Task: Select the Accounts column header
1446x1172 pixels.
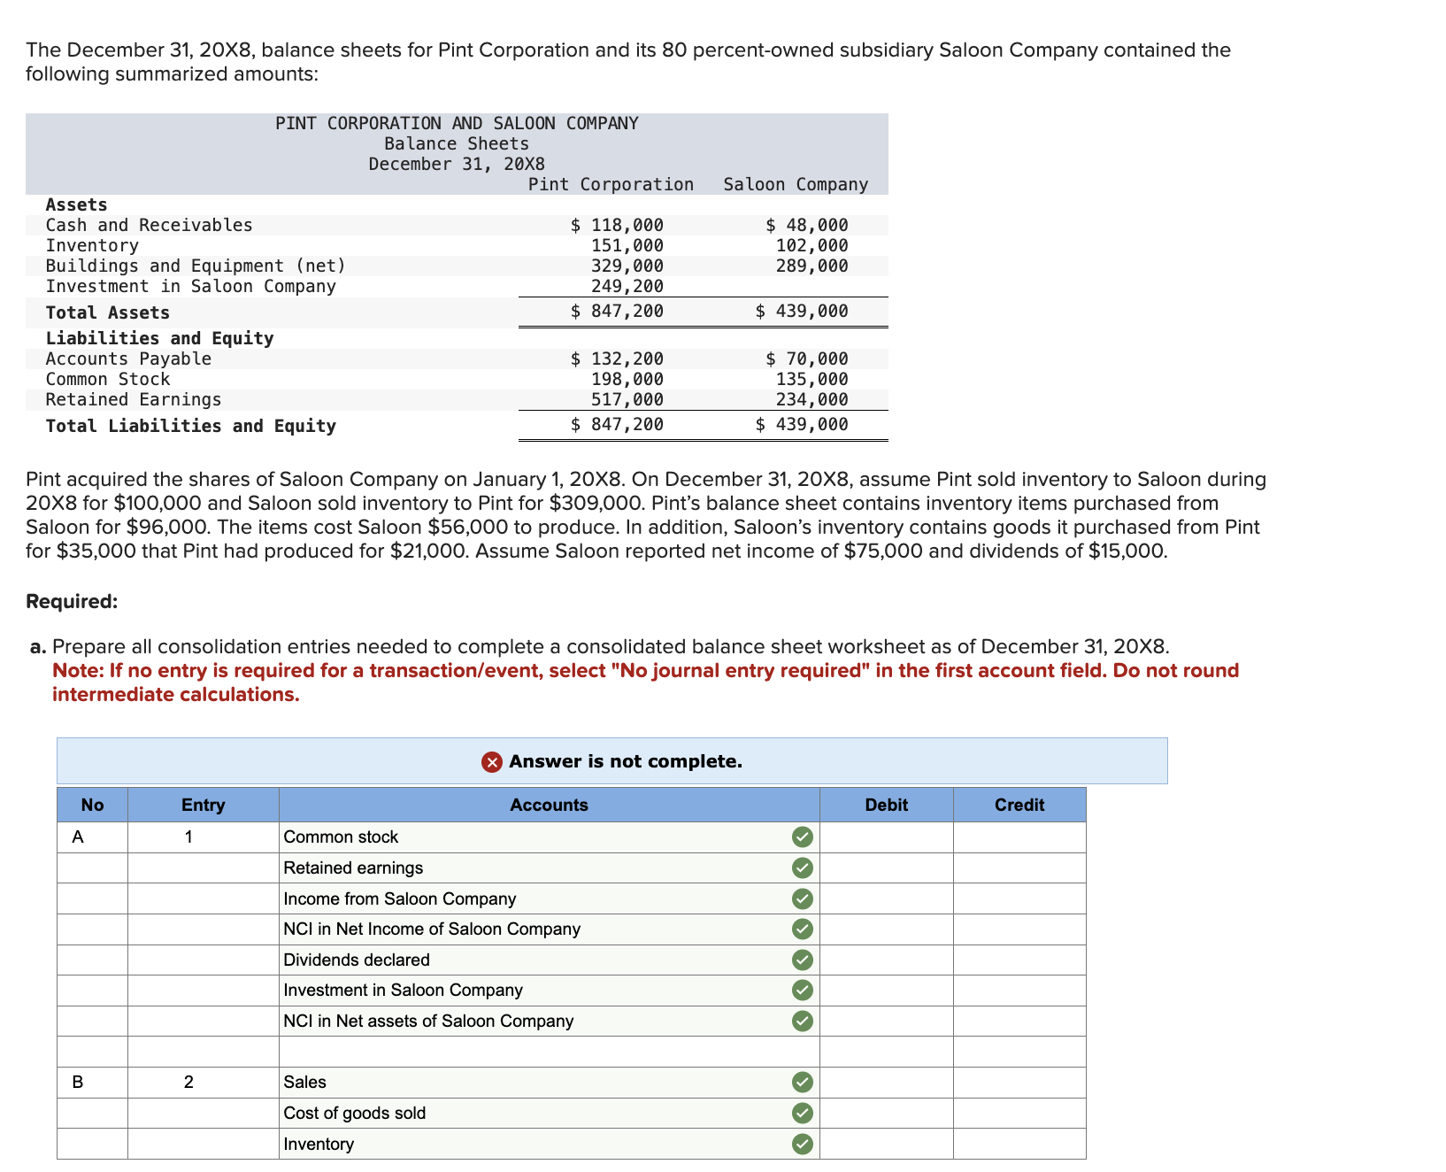Action: 549,805
